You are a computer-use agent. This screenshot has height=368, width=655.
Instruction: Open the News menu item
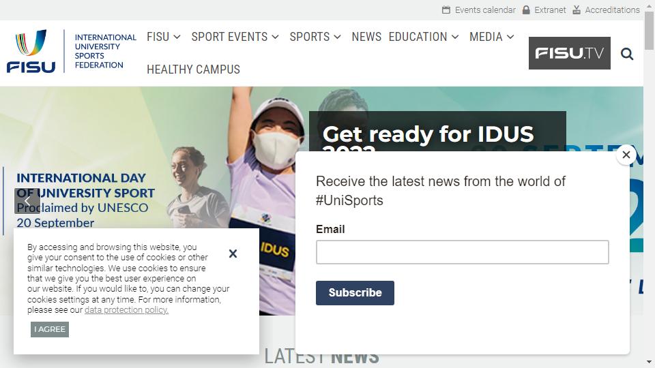click(x=366, y=37)
